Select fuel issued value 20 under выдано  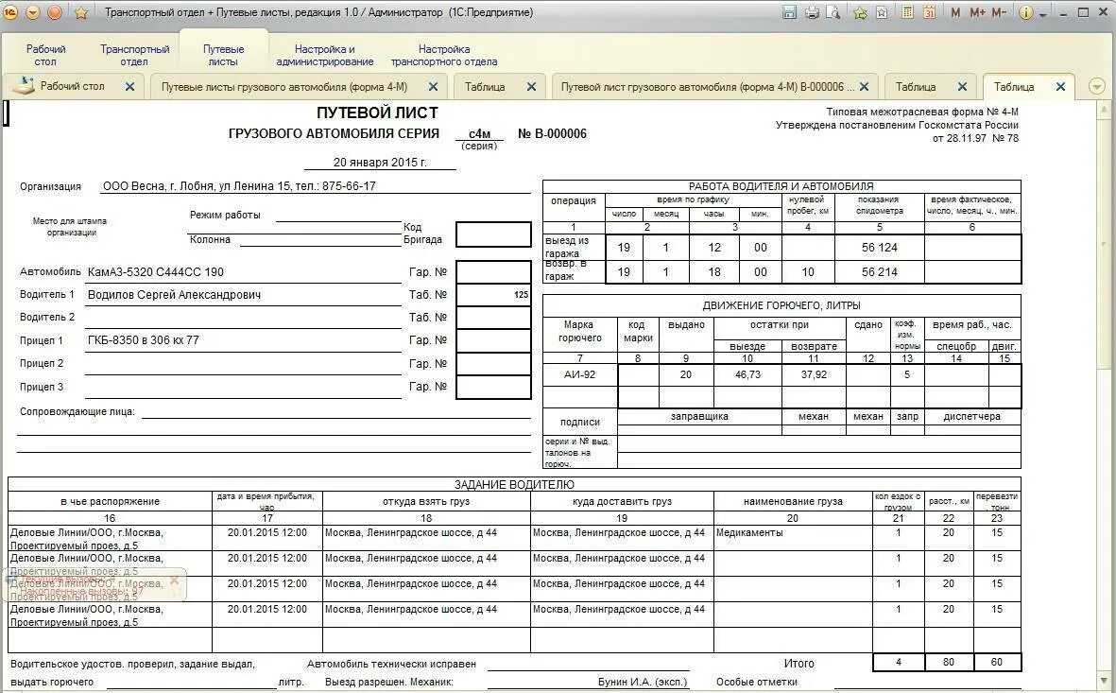685,374
